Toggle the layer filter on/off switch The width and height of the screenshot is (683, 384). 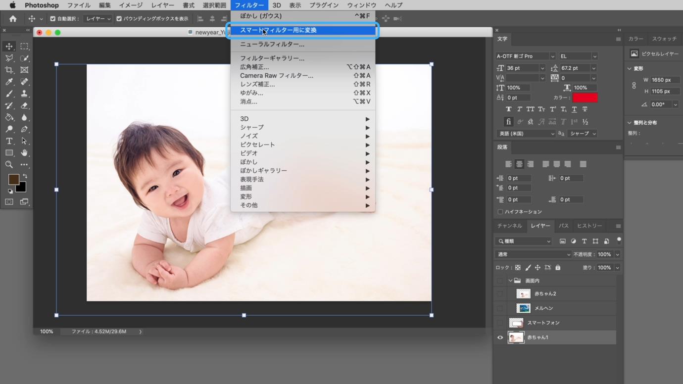click(x=619, y=241)
